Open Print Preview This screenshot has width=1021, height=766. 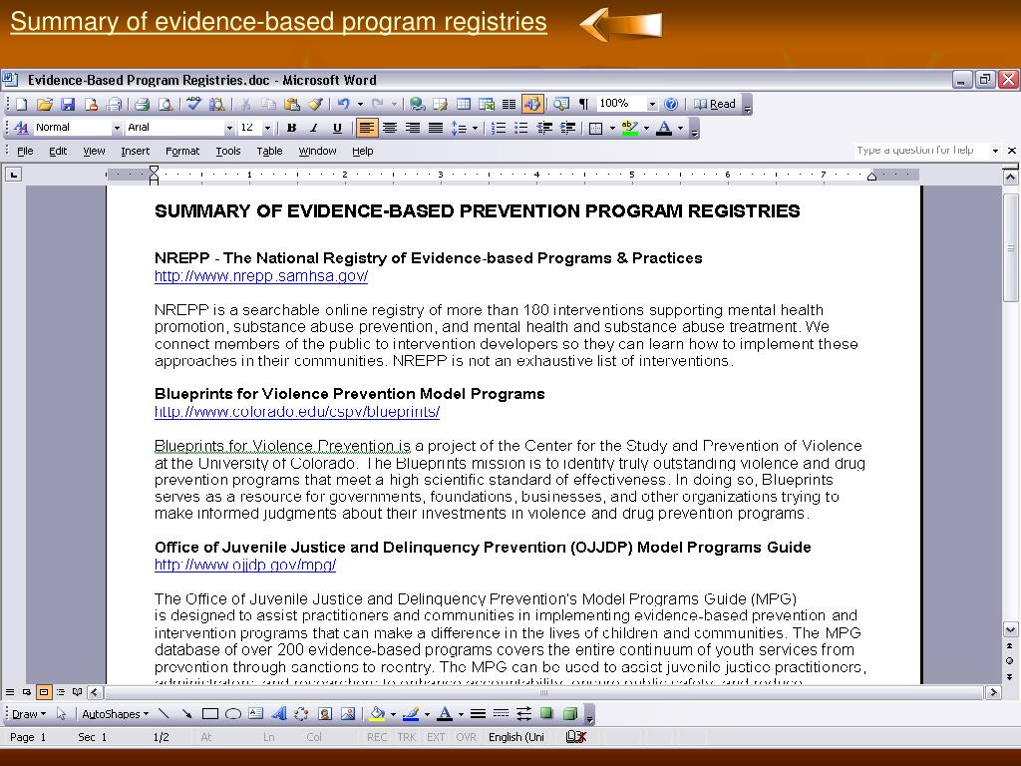point(167,104)
